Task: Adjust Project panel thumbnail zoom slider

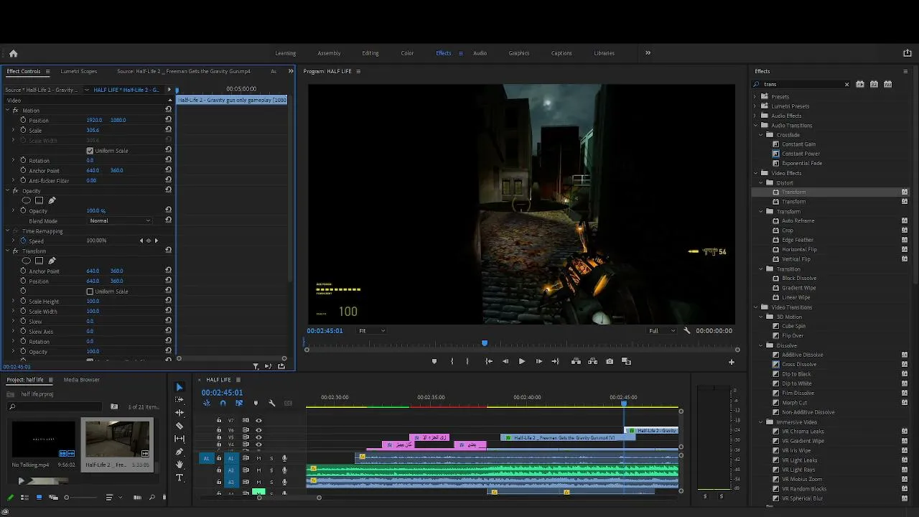Action: [66, 498]
